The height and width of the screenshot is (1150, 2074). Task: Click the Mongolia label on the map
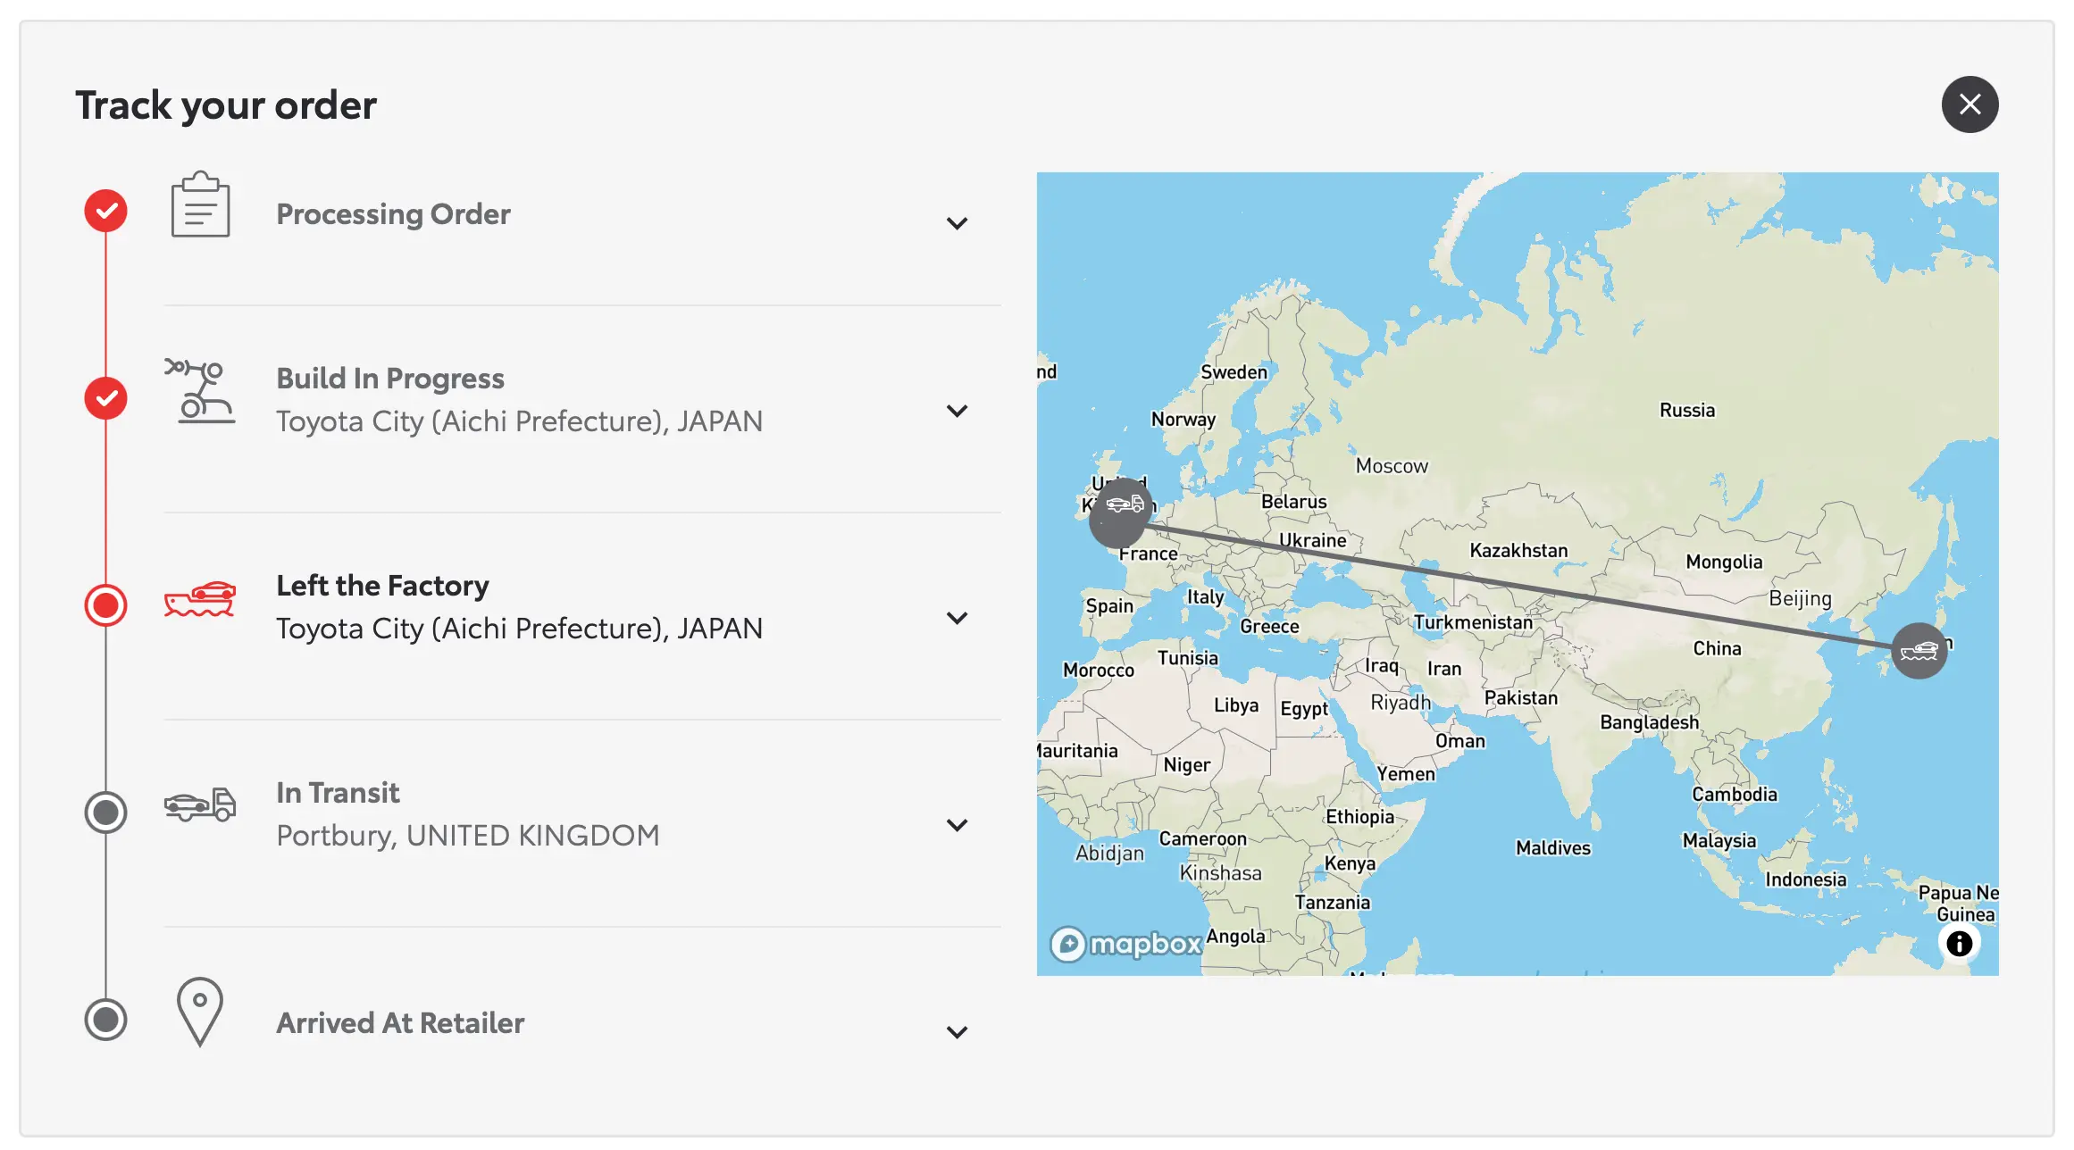(1724, 562)
